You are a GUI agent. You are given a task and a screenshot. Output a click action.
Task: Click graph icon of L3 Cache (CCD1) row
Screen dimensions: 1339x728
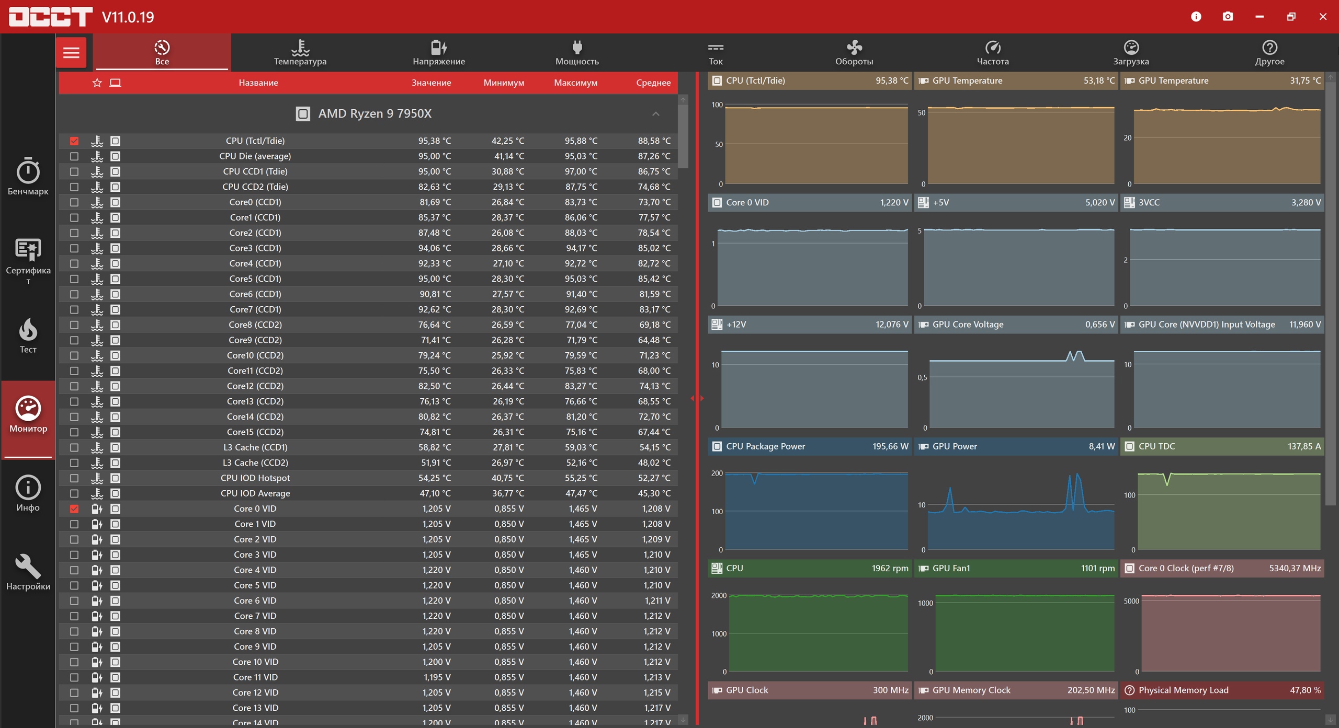coord(115,447)
